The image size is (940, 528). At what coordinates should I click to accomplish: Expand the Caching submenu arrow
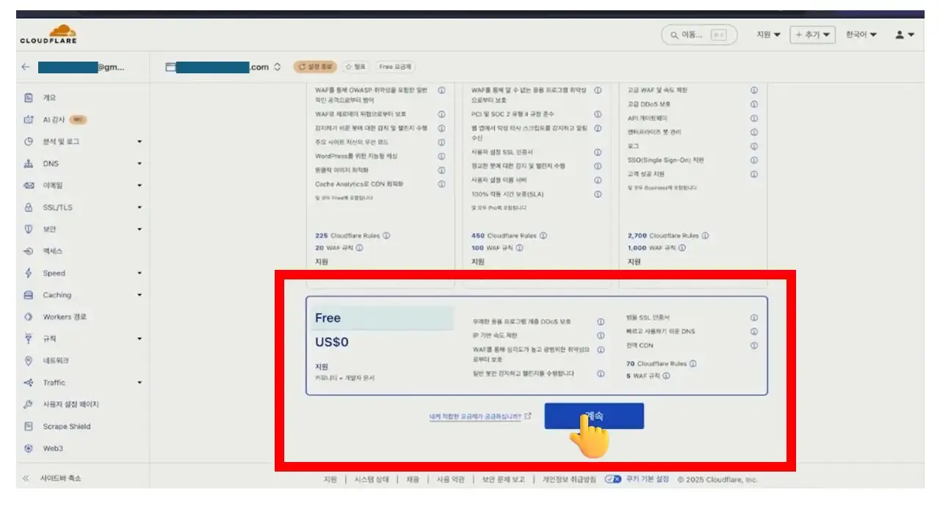click(x=140, y=296)
